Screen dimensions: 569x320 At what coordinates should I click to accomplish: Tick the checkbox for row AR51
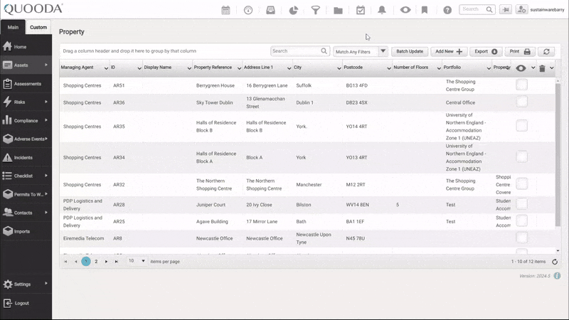(521, 85)
